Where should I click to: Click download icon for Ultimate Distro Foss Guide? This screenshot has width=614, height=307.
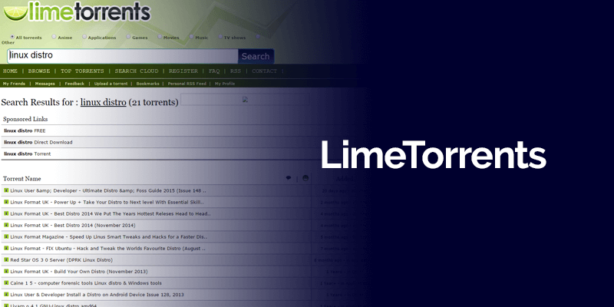(x=6, y=190)
